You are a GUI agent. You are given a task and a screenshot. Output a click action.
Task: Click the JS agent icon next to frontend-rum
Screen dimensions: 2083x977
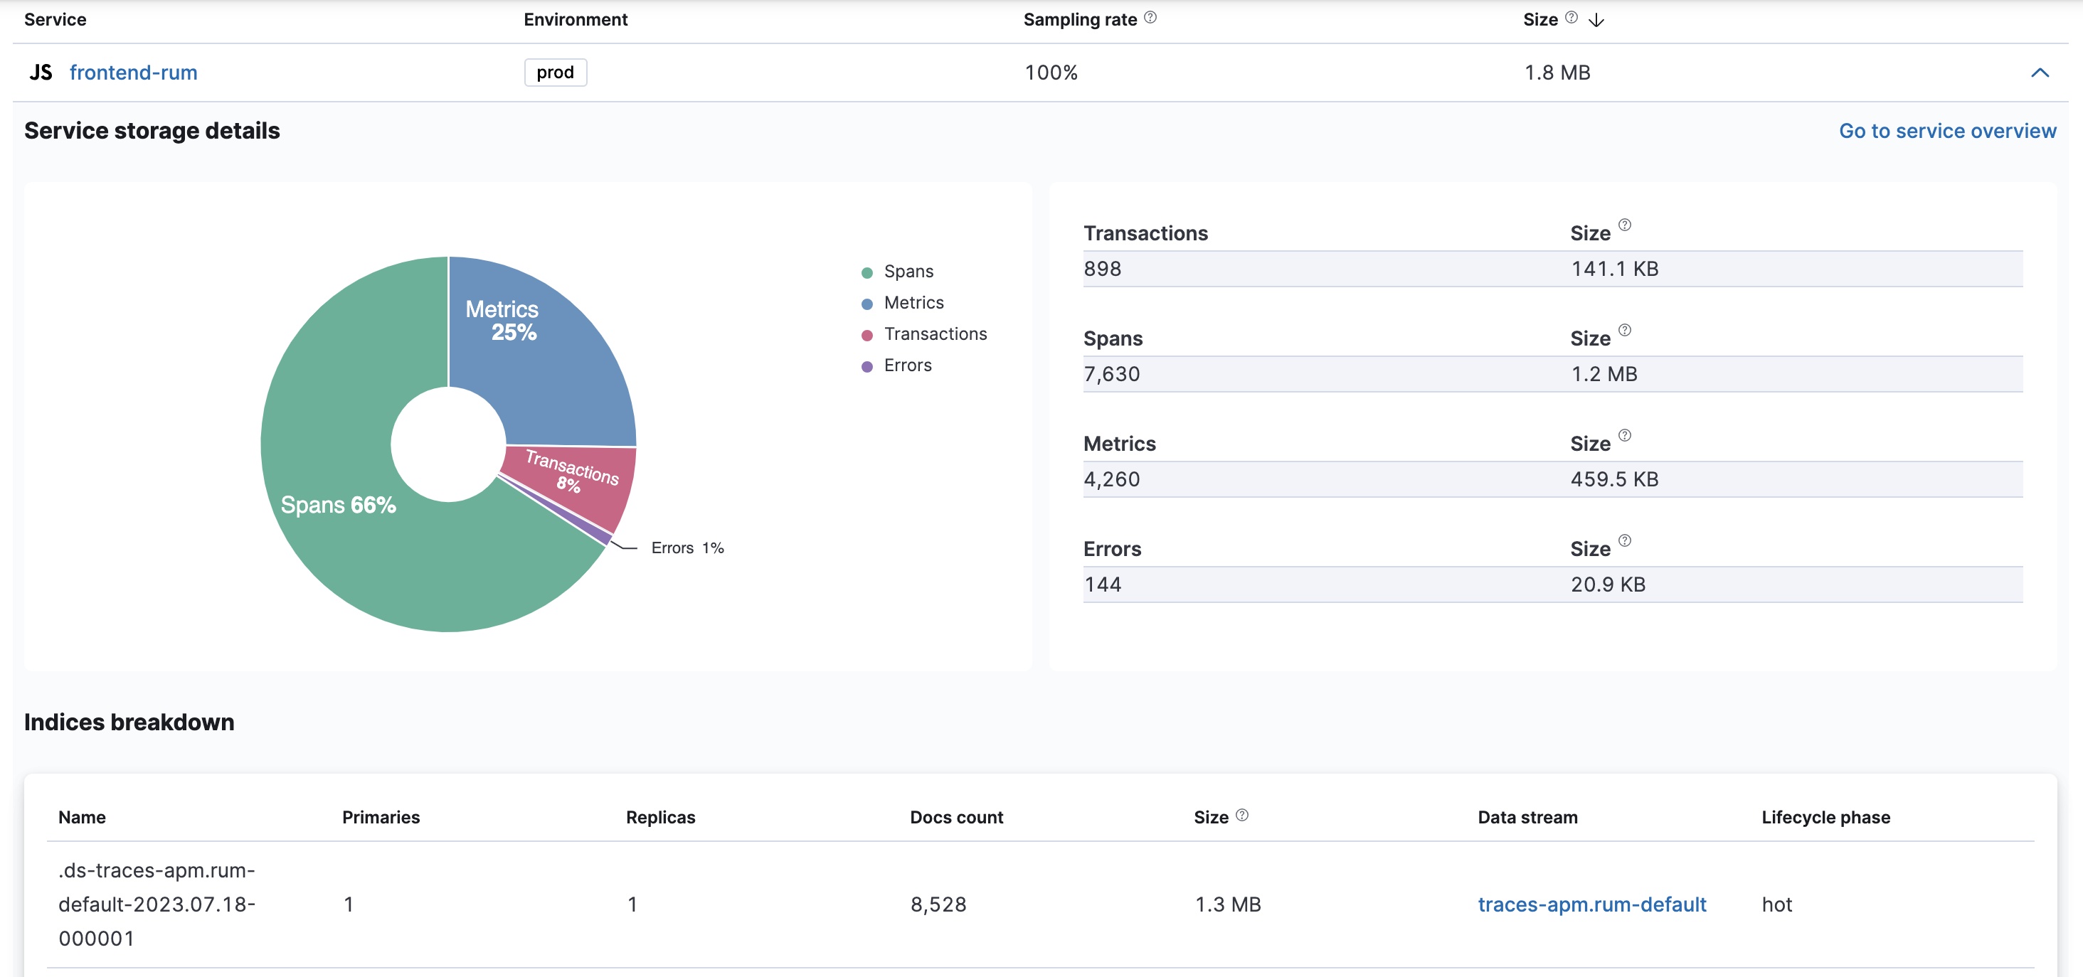[41, 72]
